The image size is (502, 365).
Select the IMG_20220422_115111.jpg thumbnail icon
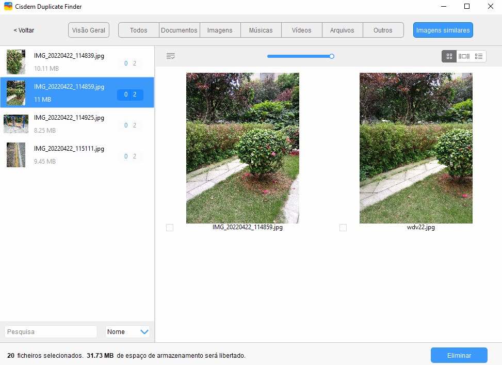coord(16,155)
